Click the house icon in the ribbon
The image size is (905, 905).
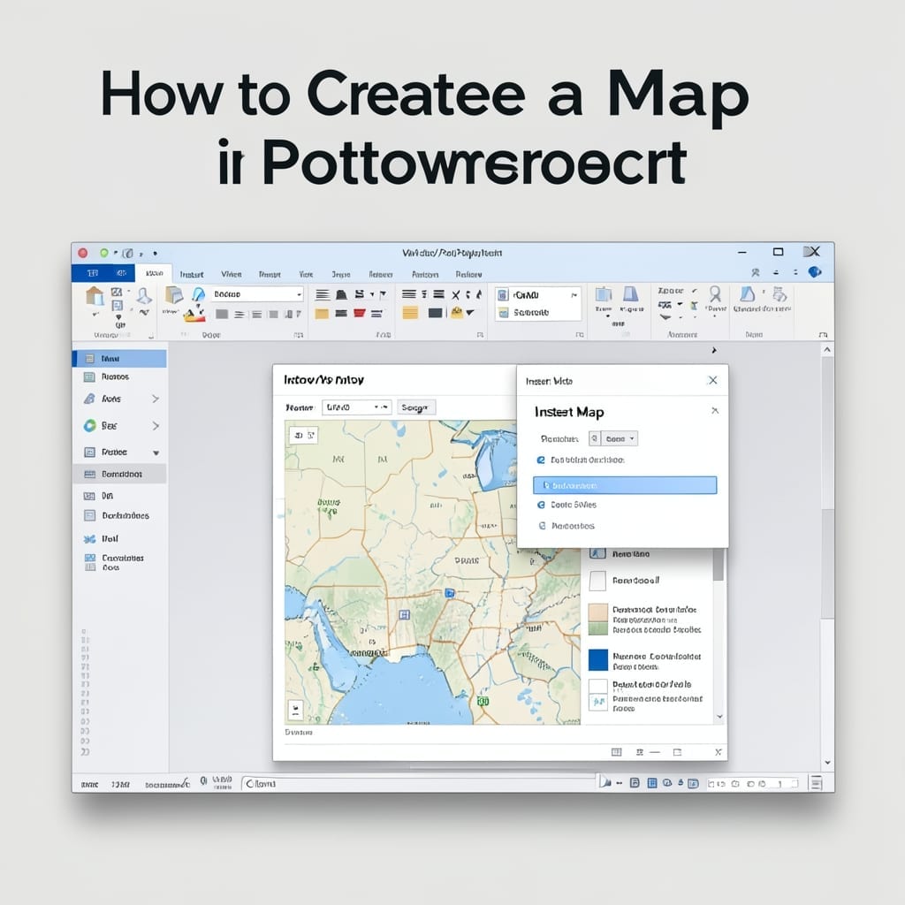(x=95, y=296)
